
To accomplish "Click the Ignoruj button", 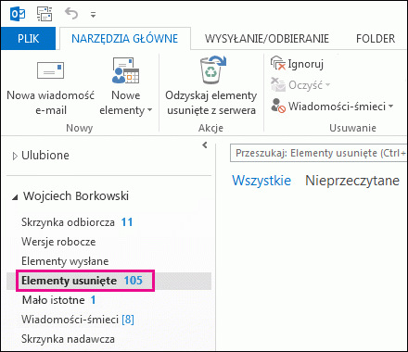I will click(297, 64).
